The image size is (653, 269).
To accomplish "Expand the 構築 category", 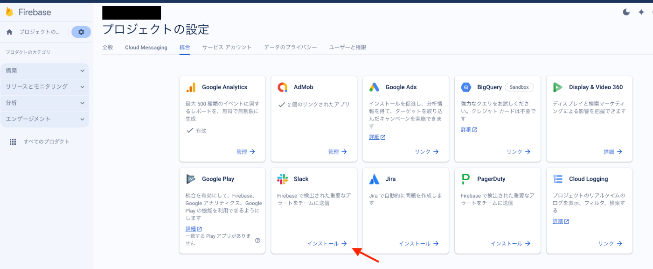I will pyautogui.click(x=45, y=71).
